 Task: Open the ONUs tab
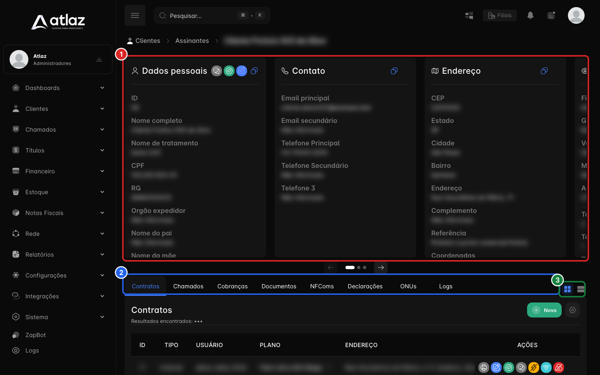pyautogui.click(x=408, y=286)
